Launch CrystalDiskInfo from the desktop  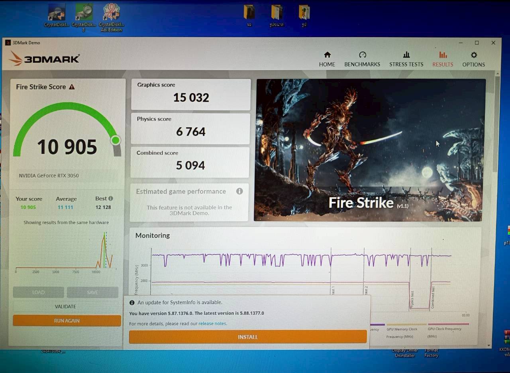56,12
